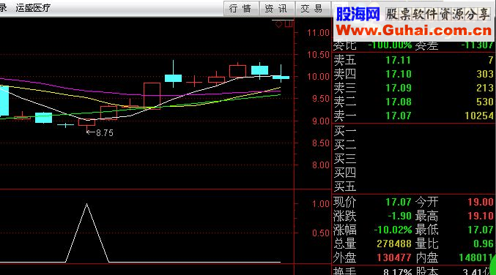
Task: Click the 1.00 indicator axis label
Action: click(321, 204)
